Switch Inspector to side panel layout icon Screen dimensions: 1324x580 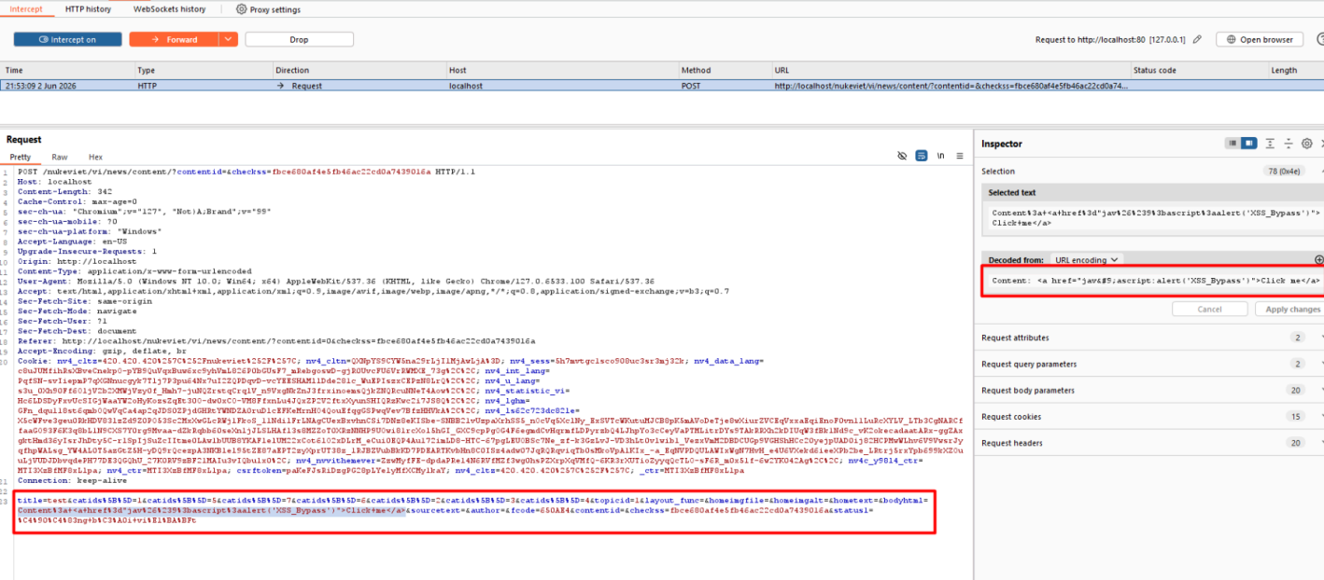pyautogui.click(x=1249, y=144)
